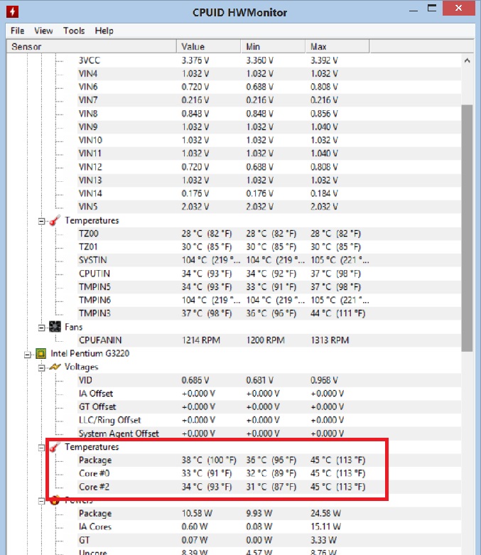This screenshot has height=555, width=481.
Task: Select the LLC/Ring Offset row
Action: [269, 420]
